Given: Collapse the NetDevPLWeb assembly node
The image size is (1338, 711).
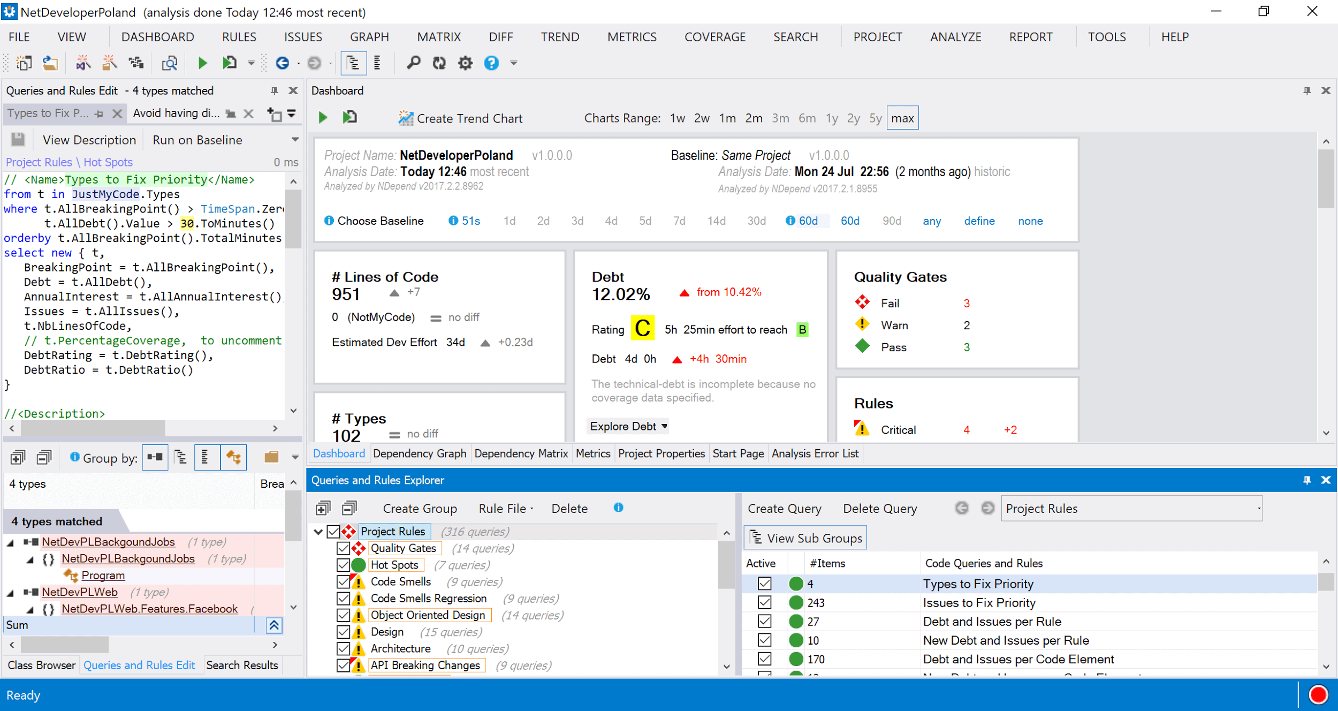Looking at the screenshot, I should click(11, 592).
